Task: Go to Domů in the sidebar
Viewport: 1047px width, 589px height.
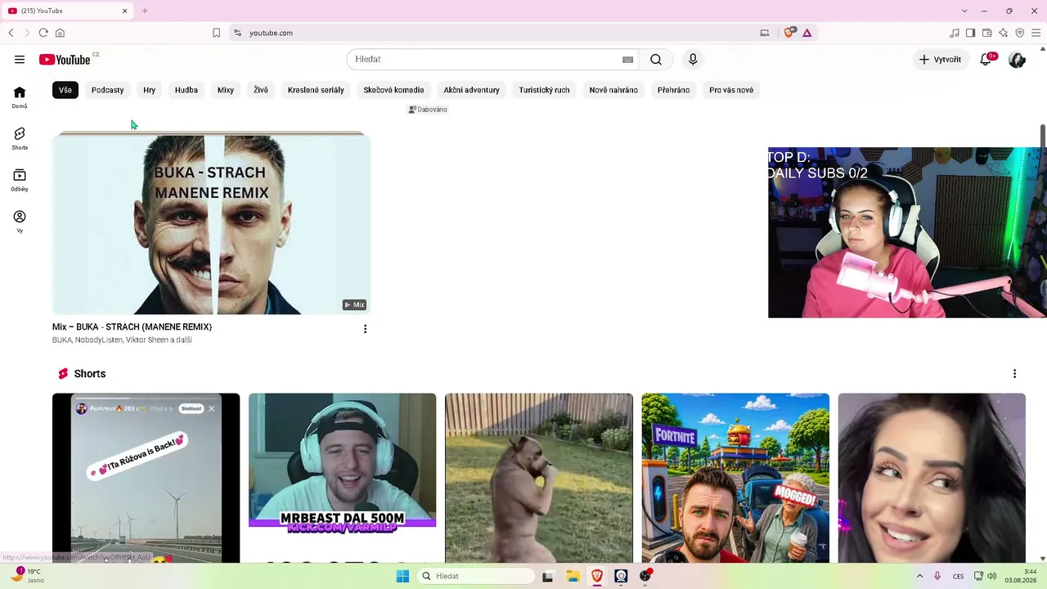Action: pyautogui.click(x=20, y=97)
